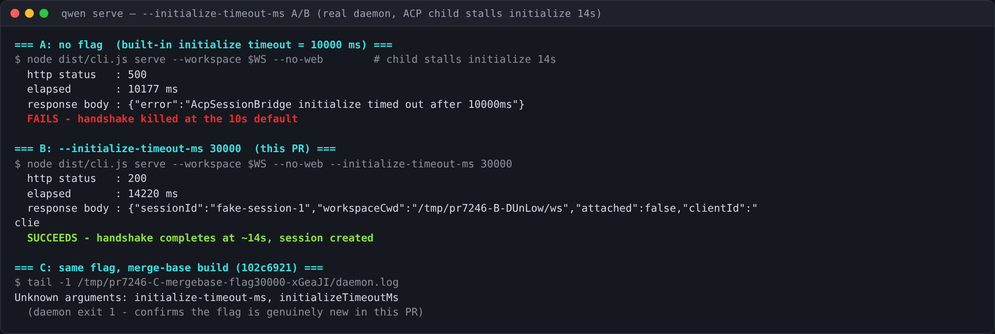The height and width of the screenshot is (334, 995).
Task: Click the AcpSessionBridge timed out error text
Action: (326, 105)
